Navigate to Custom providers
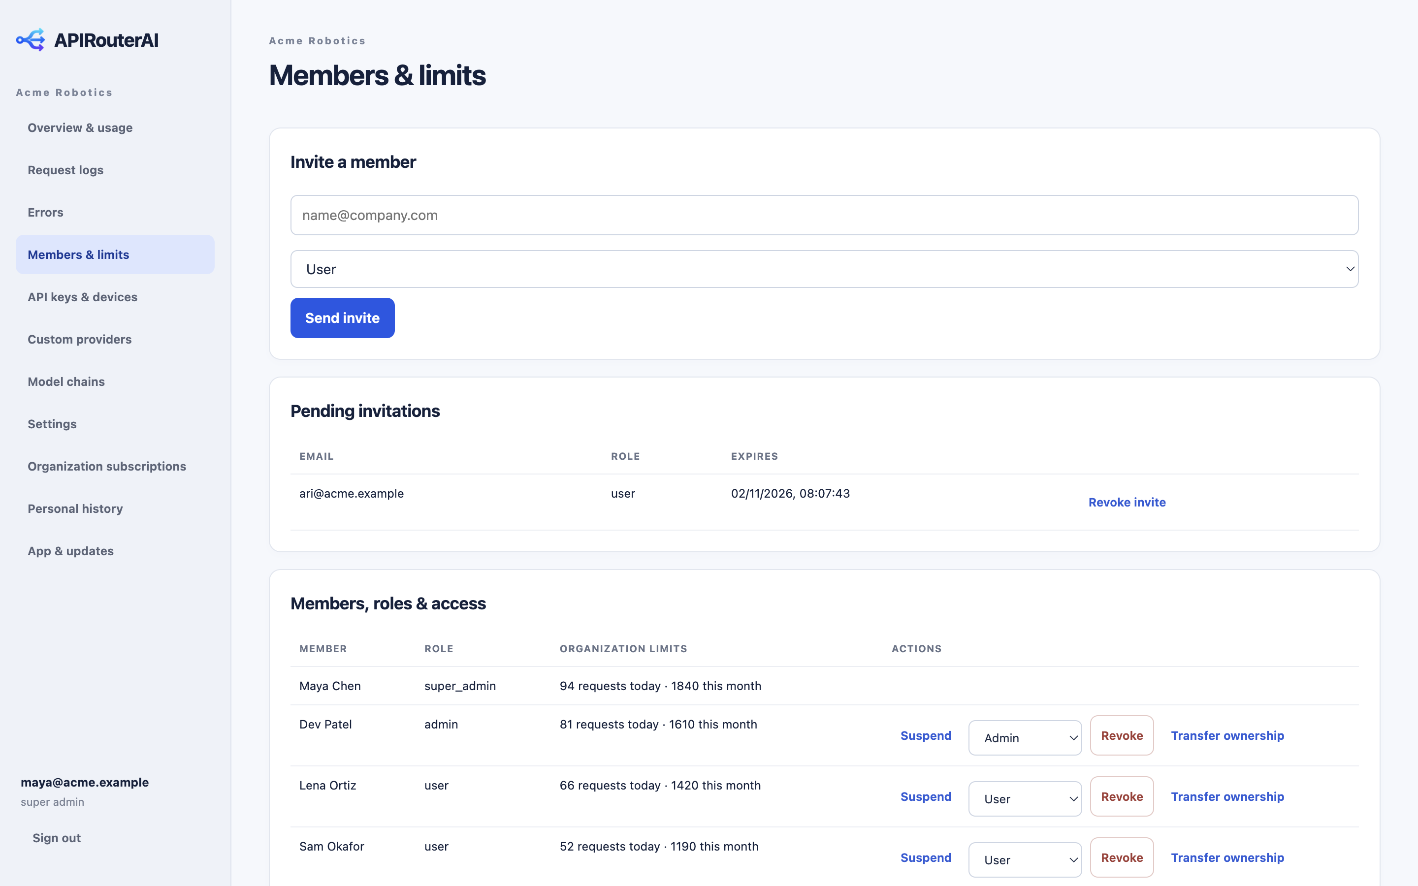Screen dimensions: 1418x886 [x=115, y=339]
